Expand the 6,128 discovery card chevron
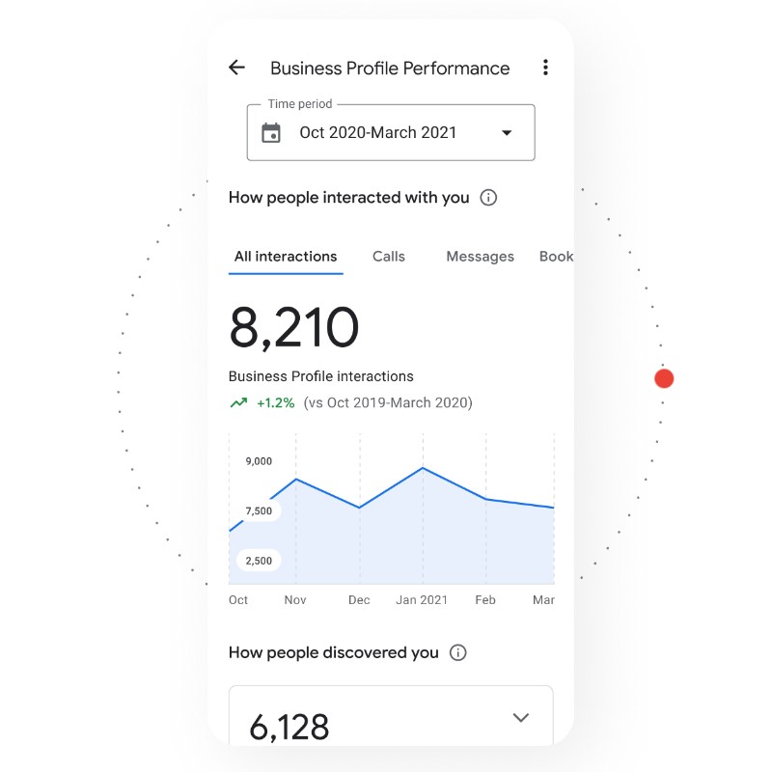The image size is (772, 772). click(521, 717)
